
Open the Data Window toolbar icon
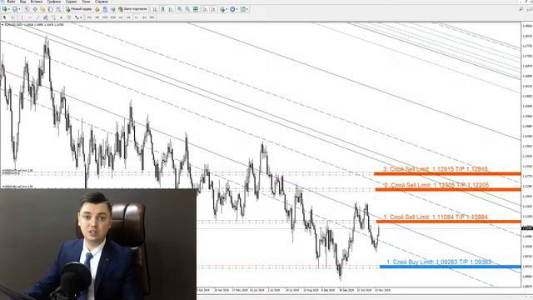(x=35, y=9)
